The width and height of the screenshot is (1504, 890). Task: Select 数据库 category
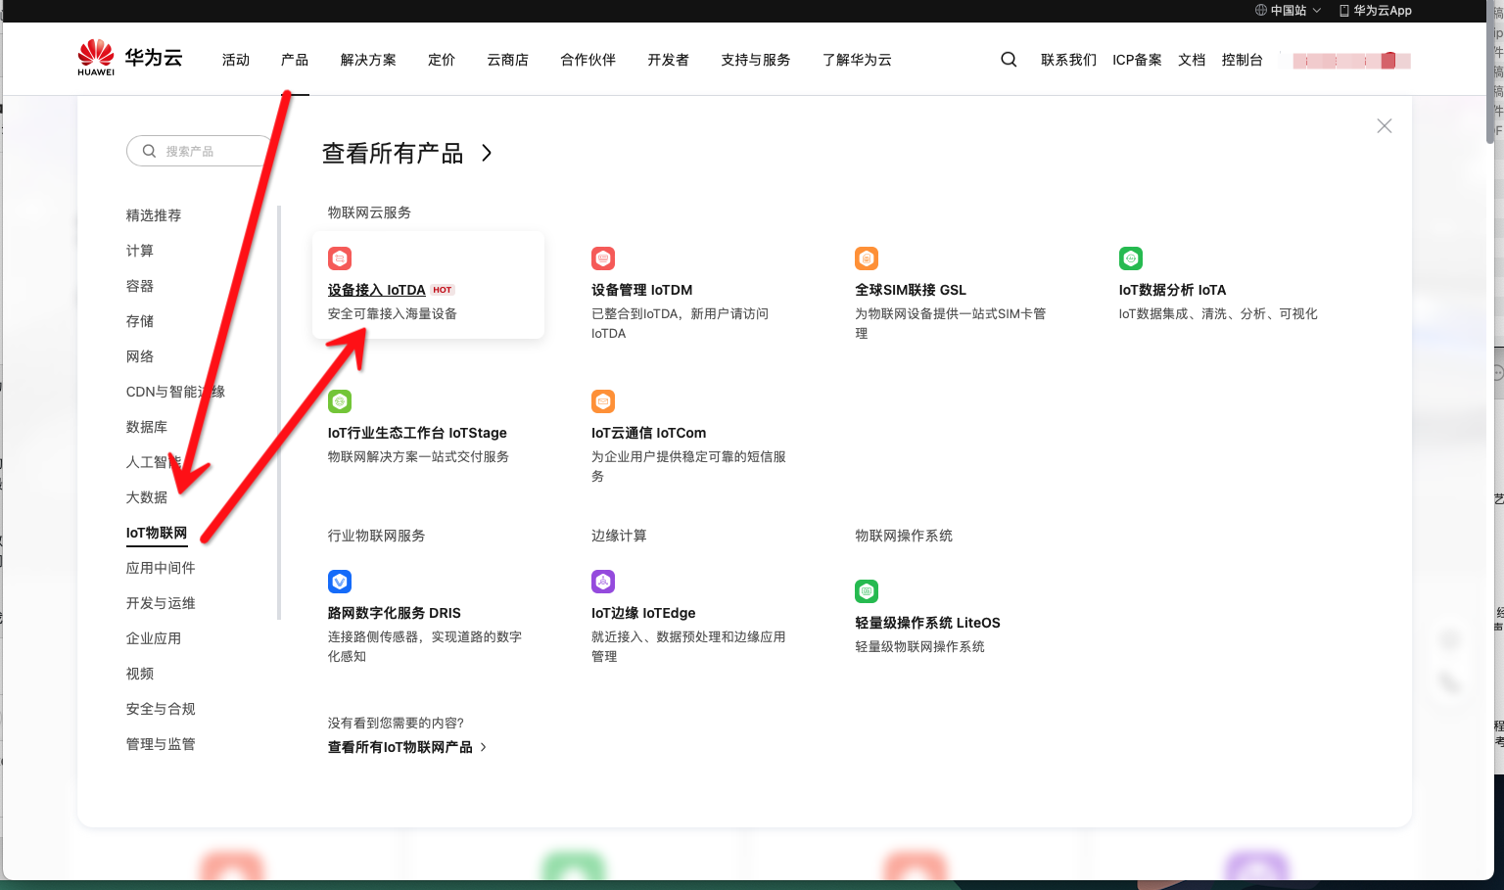click(147, 427)
